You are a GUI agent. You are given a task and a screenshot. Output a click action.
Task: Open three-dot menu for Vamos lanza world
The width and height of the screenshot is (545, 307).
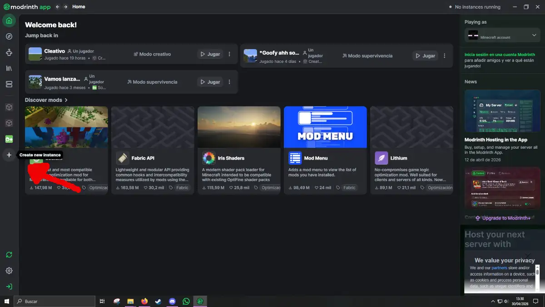tap(229, 82)
